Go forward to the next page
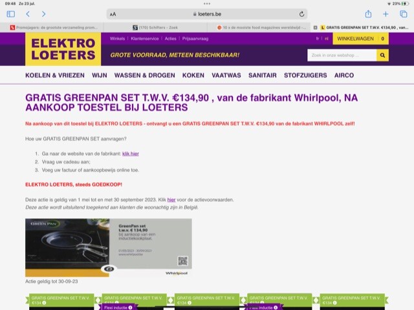This screenshot has height=310, width=414. click(x=43, y=14)
